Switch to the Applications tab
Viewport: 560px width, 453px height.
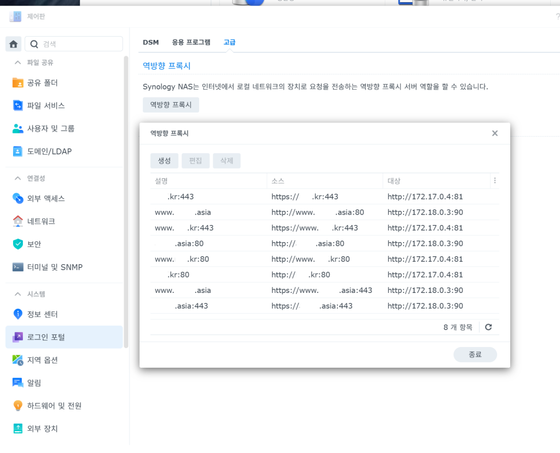click(191, 42)
